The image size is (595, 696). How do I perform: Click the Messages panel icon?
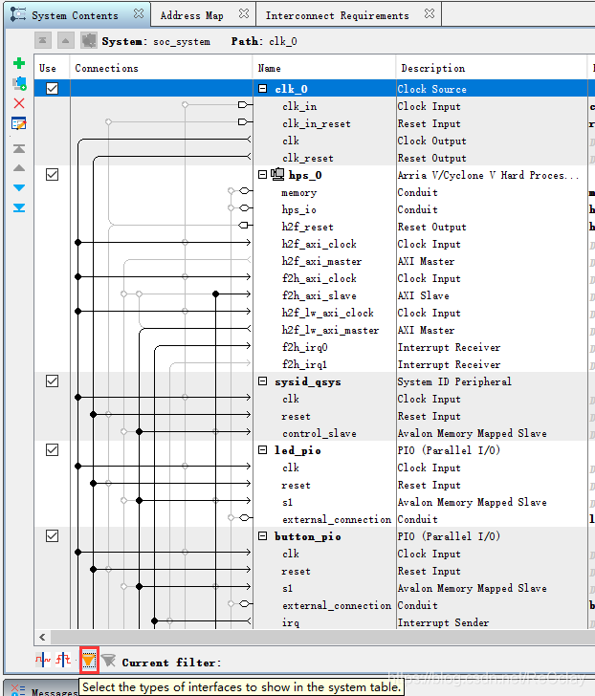[x=18, y=690]
